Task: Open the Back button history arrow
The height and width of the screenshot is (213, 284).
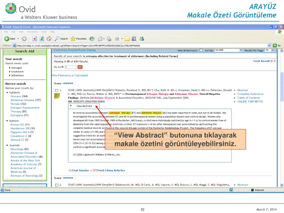Action: tap(18, 39)
